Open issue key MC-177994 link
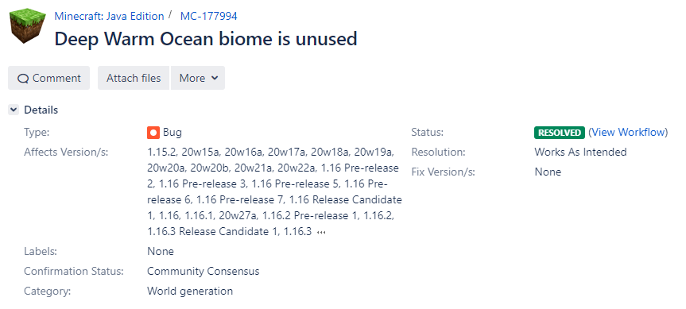Screen dimensions: 686x309 pyautogui.click(x=209, y=16)
